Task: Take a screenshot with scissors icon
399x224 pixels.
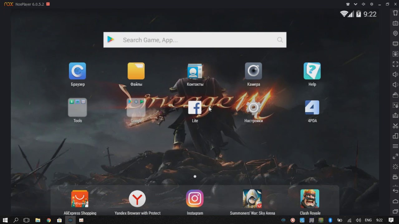Action: (x=395, y=126)
